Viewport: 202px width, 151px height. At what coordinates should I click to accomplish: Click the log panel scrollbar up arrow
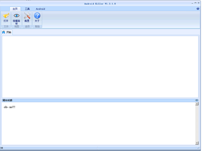(x=197, y=104)
